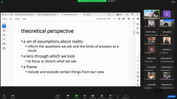Click the document vertical scrollbar thumb

click(134, 32)
